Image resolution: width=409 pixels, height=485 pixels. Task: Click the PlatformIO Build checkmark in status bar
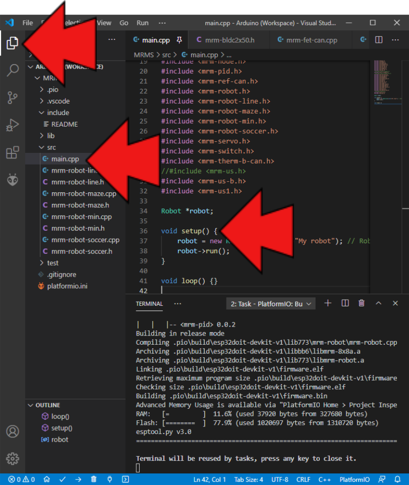pos(63,479)
